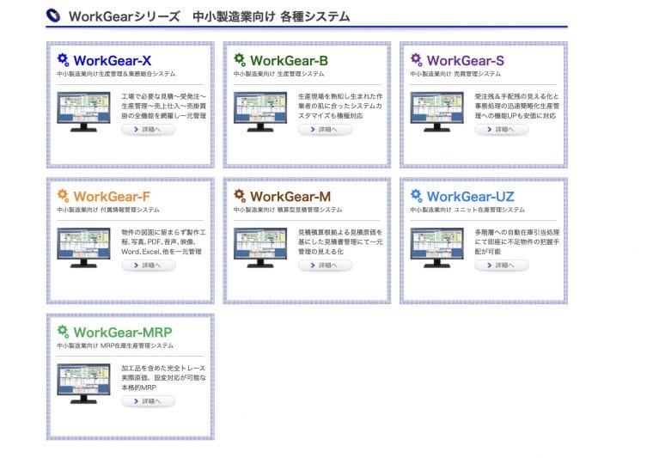This screenshot has width=653, height=458.
Task: Click the green gear icon beside WorkGear-MRP
Action: pos(63,331)
